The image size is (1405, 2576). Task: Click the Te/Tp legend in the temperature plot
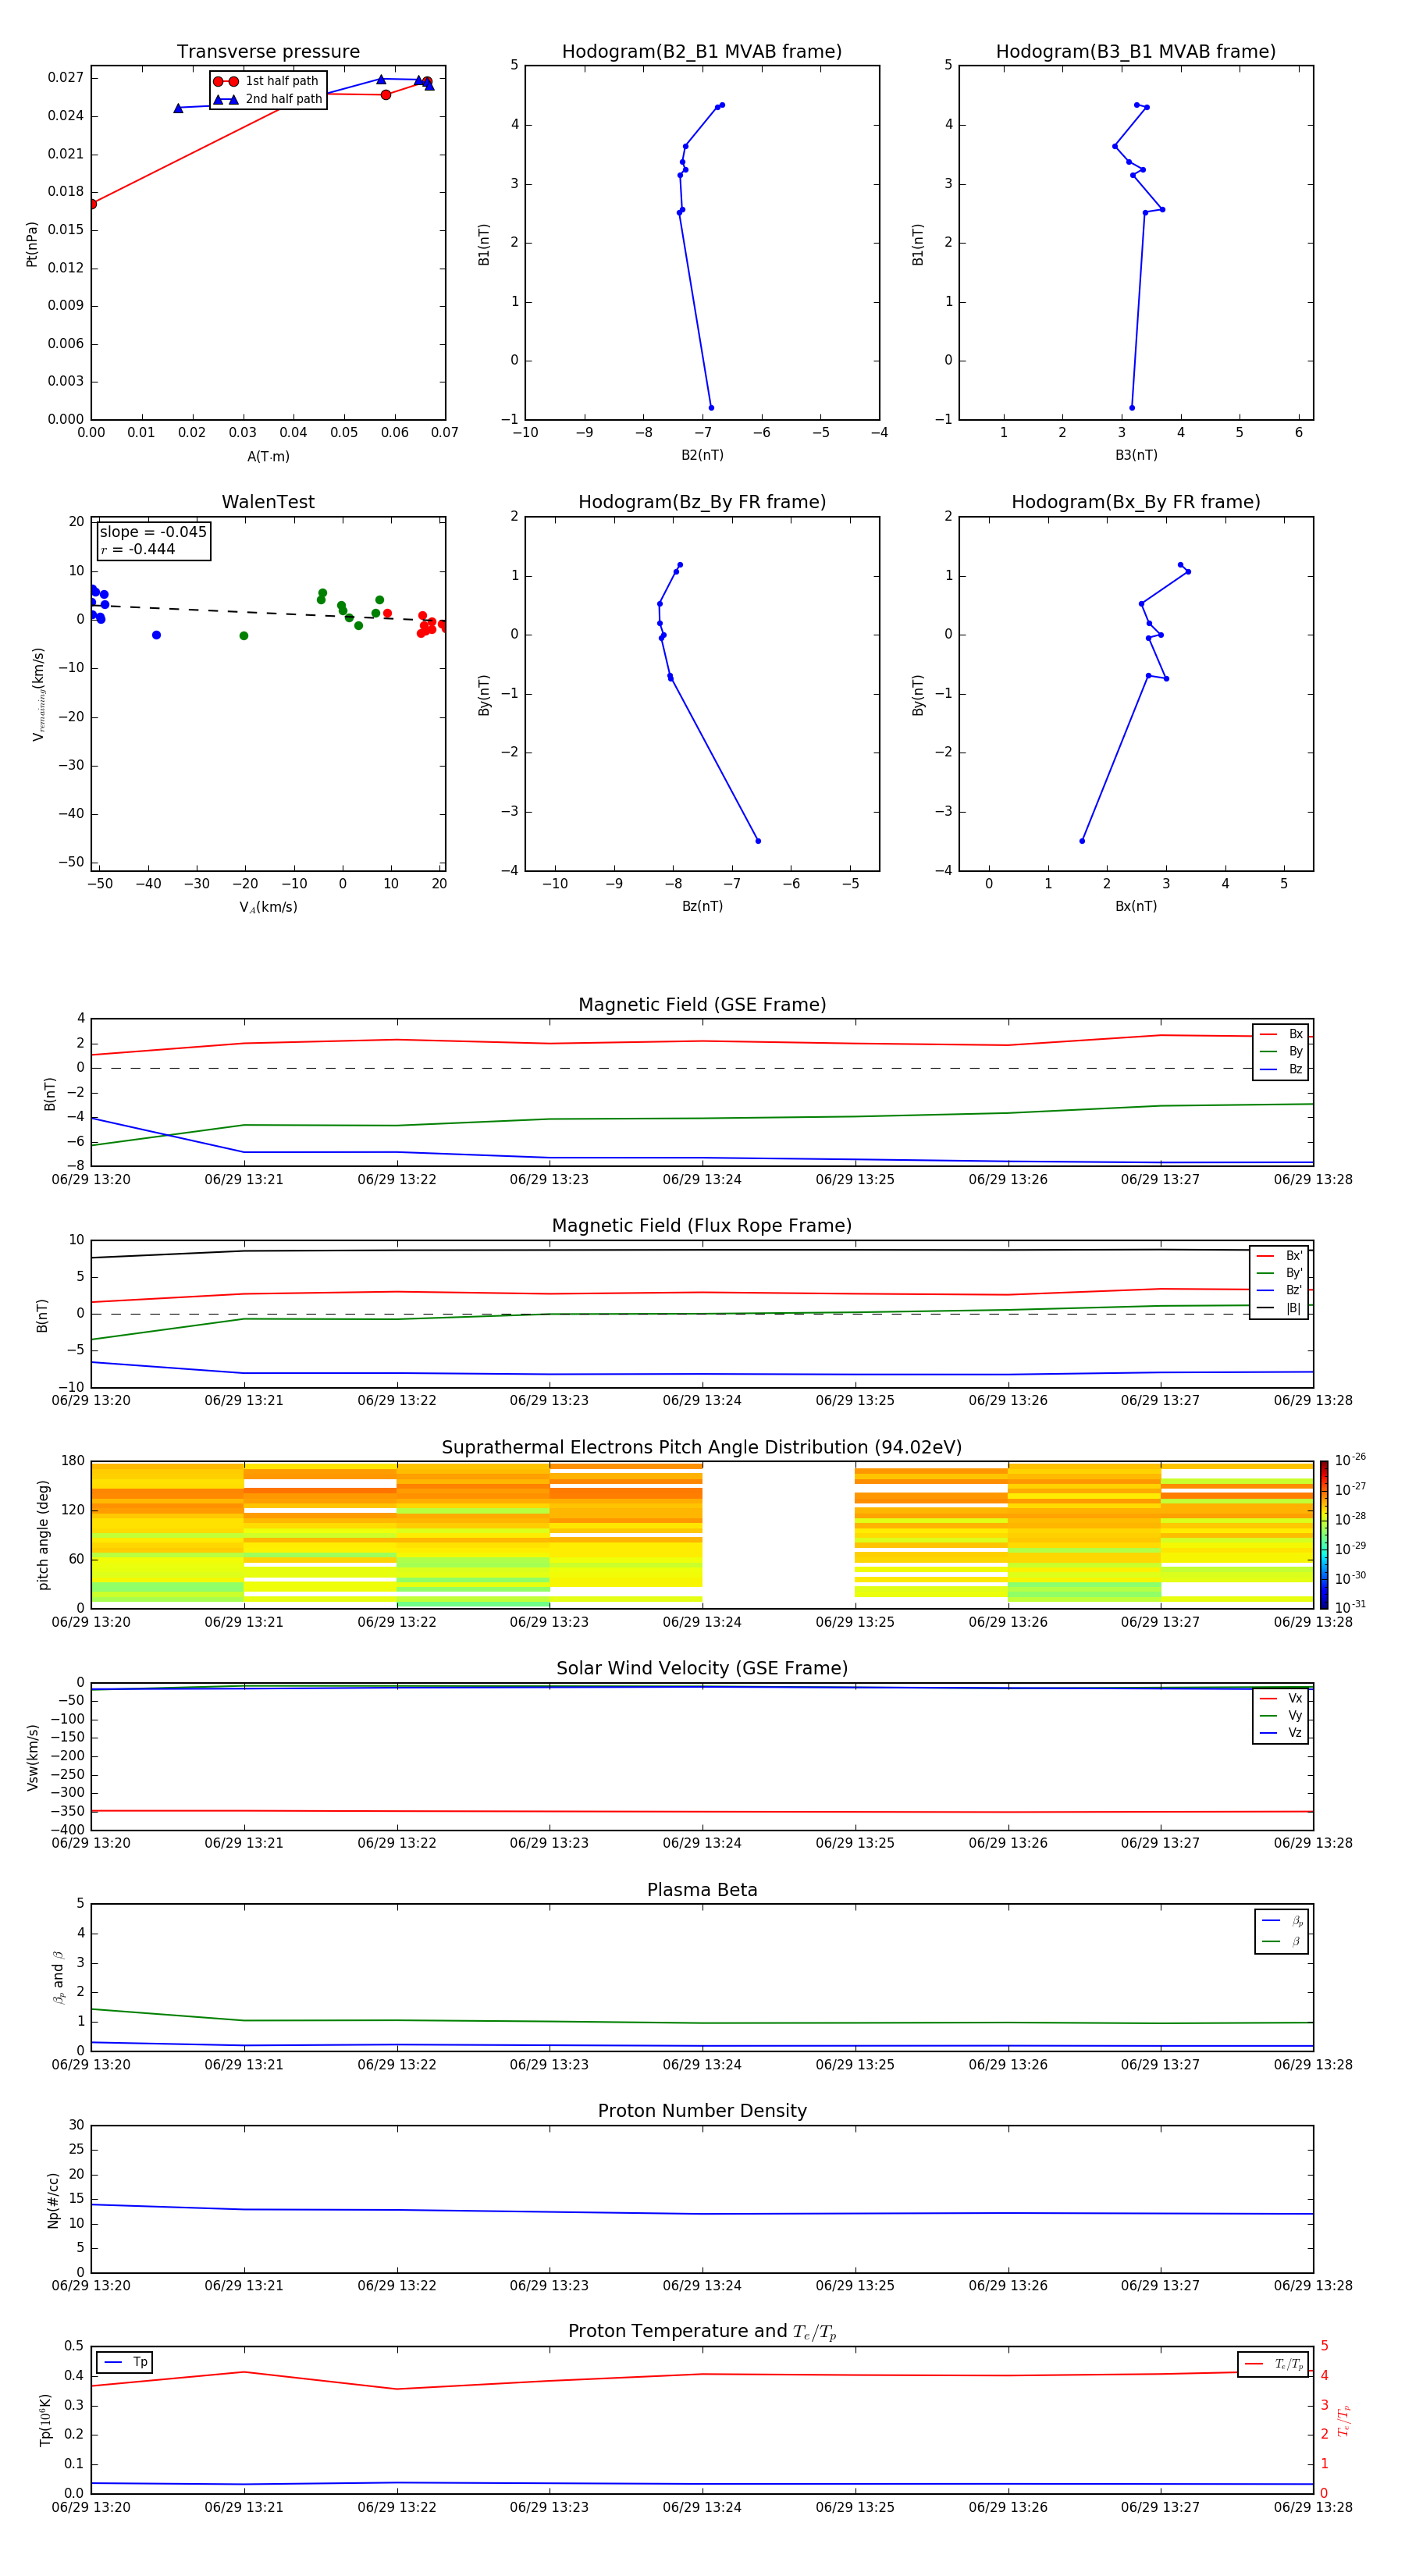[x=1273, y=2364]
